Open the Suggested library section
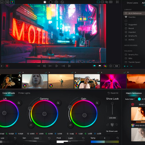Screen dimensions: 145x145 point(131,25)
